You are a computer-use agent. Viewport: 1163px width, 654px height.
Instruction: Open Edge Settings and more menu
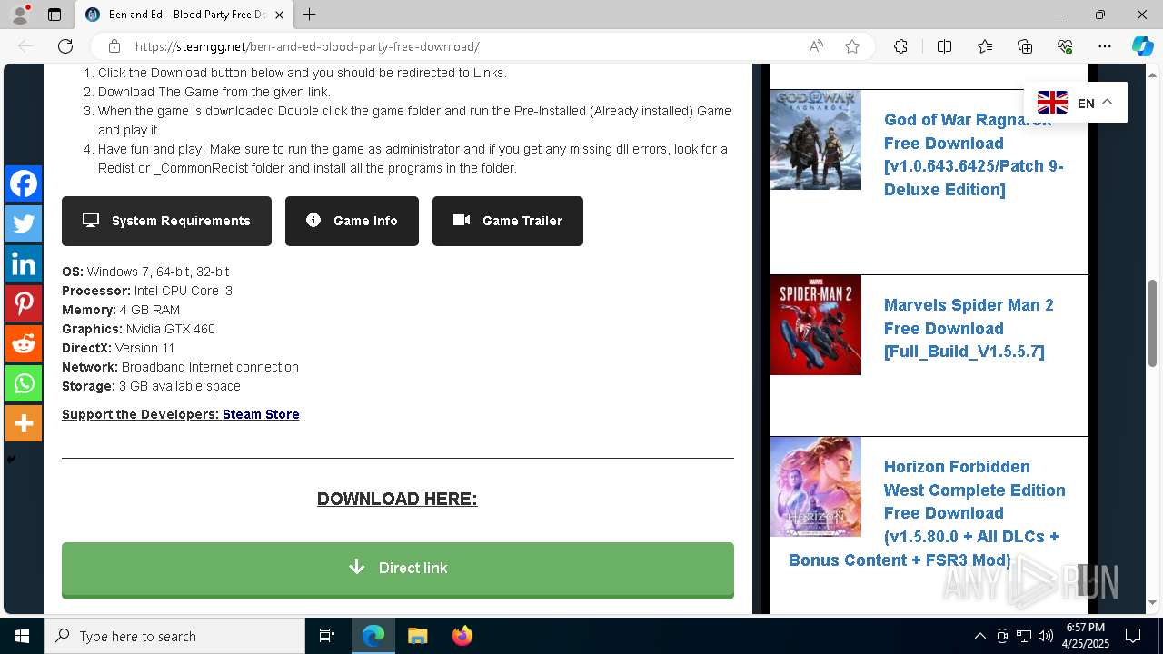tap(1105, 46)
